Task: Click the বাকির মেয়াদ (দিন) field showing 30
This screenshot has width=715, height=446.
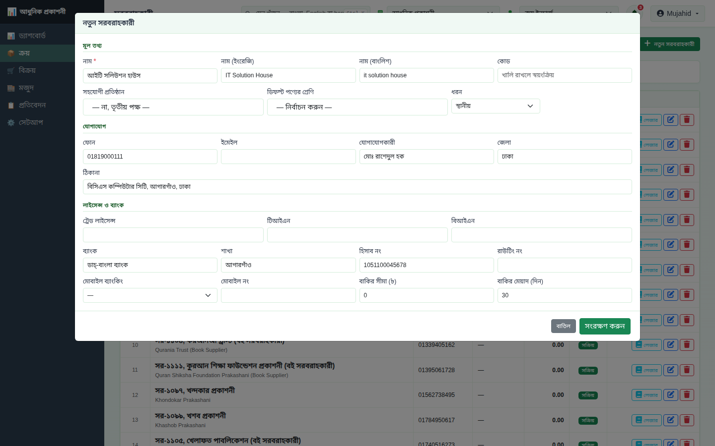Action: tap(565, 295)
